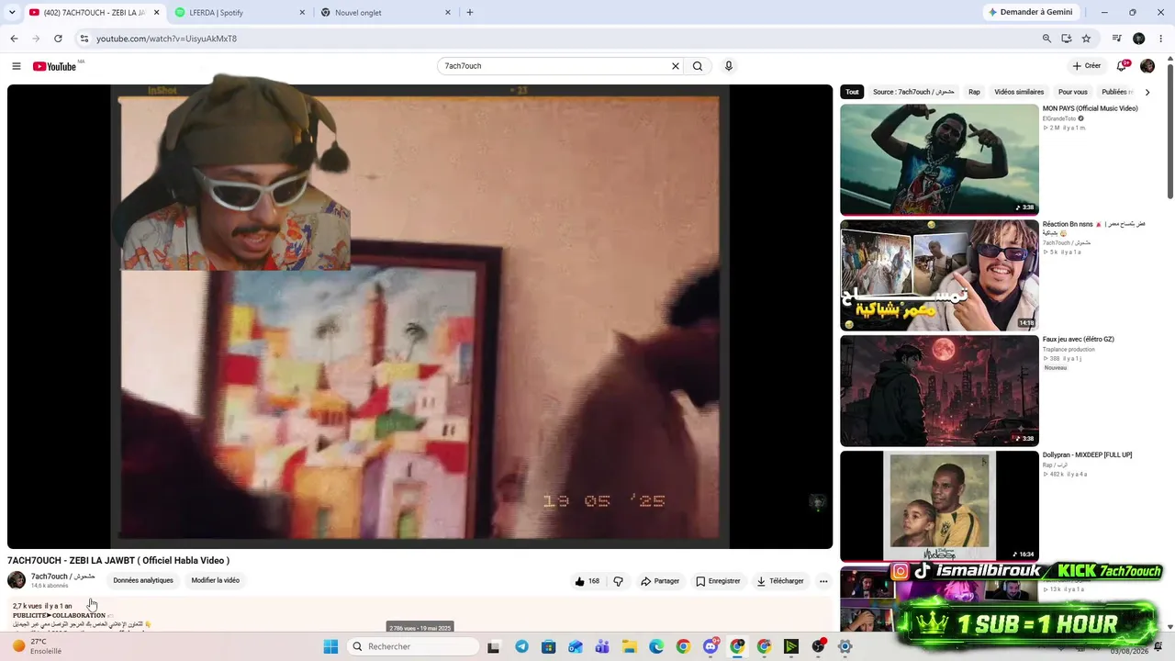Open Demander à Gemini
Image resolution: width=1175 pixels, height=661 pixels.
point(1030,12)
